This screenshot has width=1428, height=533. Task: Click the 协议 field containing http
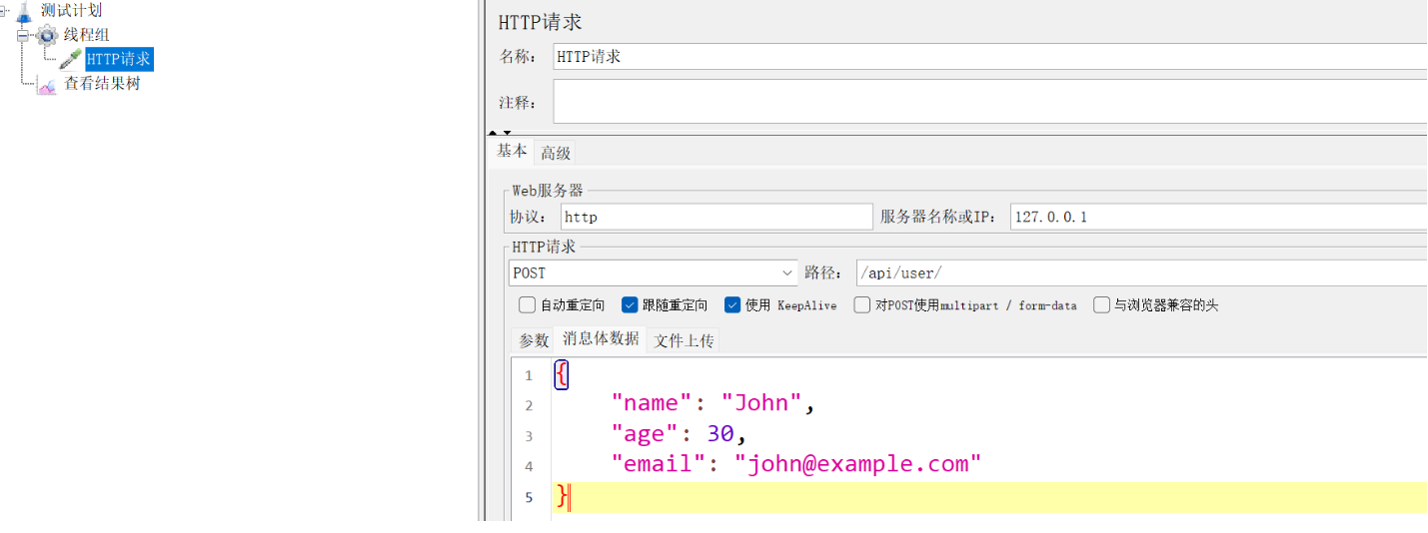click(x=714, y=217)
